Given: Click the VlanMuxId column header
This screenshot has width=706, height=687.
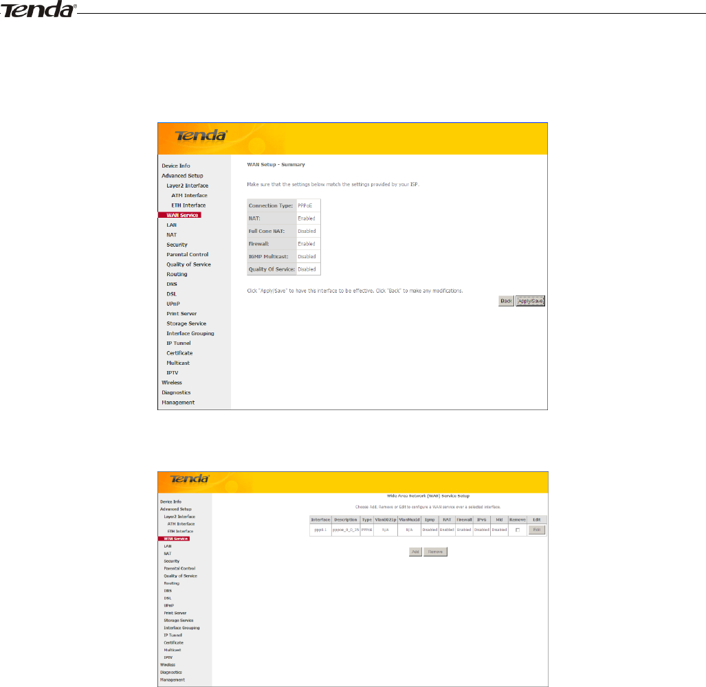Looking at the screenshot, I should [409, 519].
